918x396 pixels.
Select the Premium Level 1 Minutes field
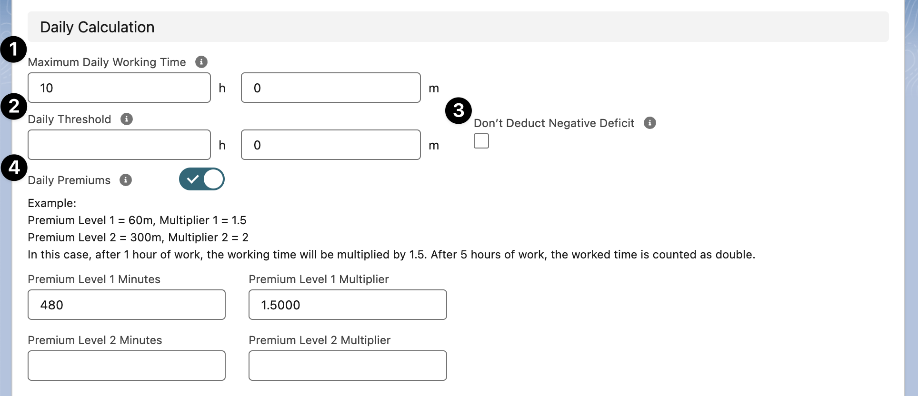click(126, 305)
